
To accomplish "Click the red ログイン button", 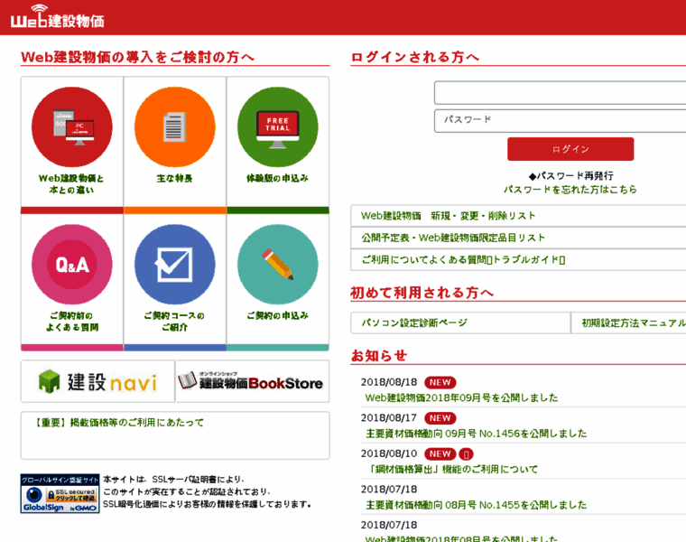I will coord(570,149).
